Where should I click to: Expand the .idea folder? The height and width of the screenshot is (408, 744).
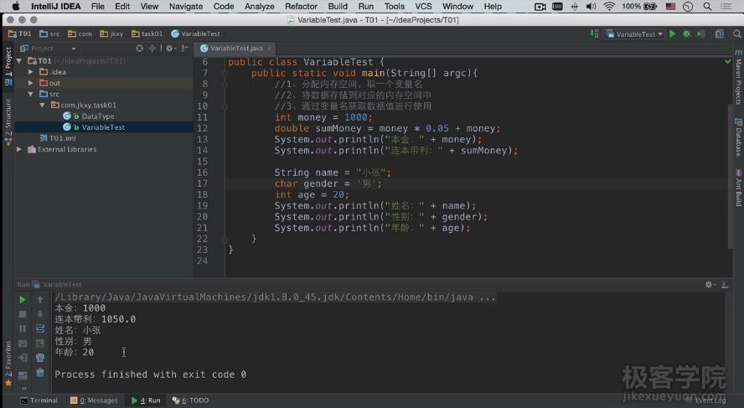(31, 72)
